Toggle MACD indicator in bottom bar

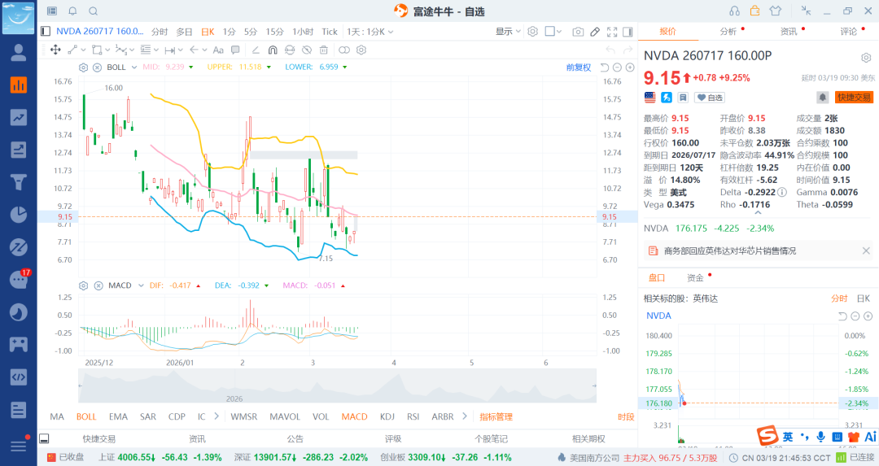[354, 416]
